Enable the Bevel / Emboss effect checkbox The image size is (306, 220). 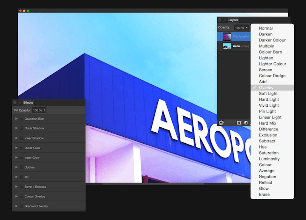(21, 187)
